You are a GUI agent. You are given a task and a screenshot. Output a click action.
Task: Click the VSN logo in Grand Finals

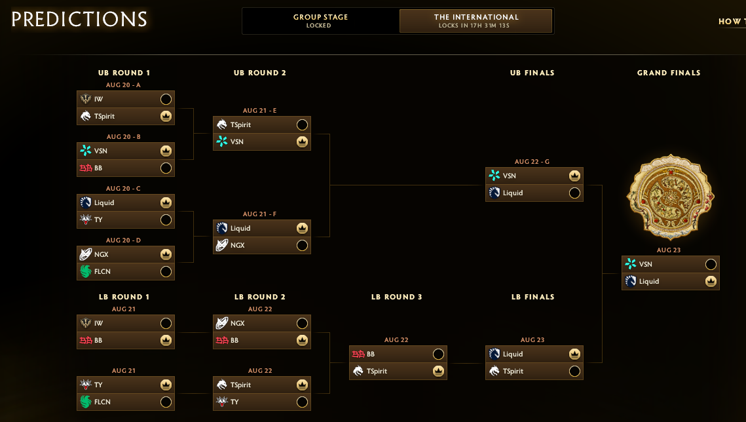coord(630,264)
